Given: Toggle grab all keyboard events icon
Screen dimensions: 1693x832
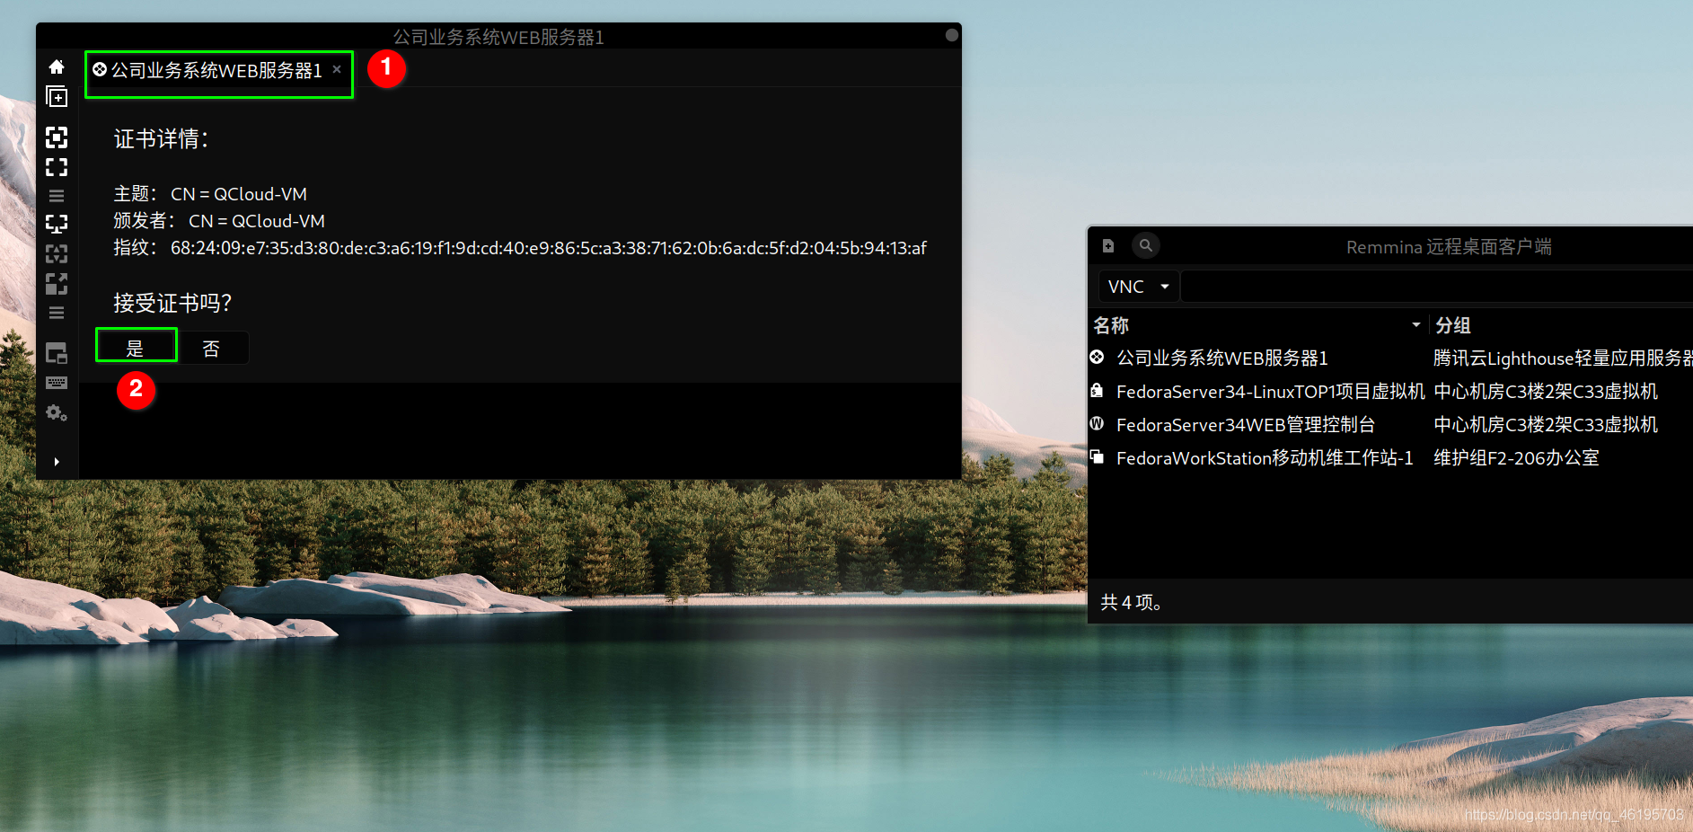Looking at the screenshot, I should [57, 383].
